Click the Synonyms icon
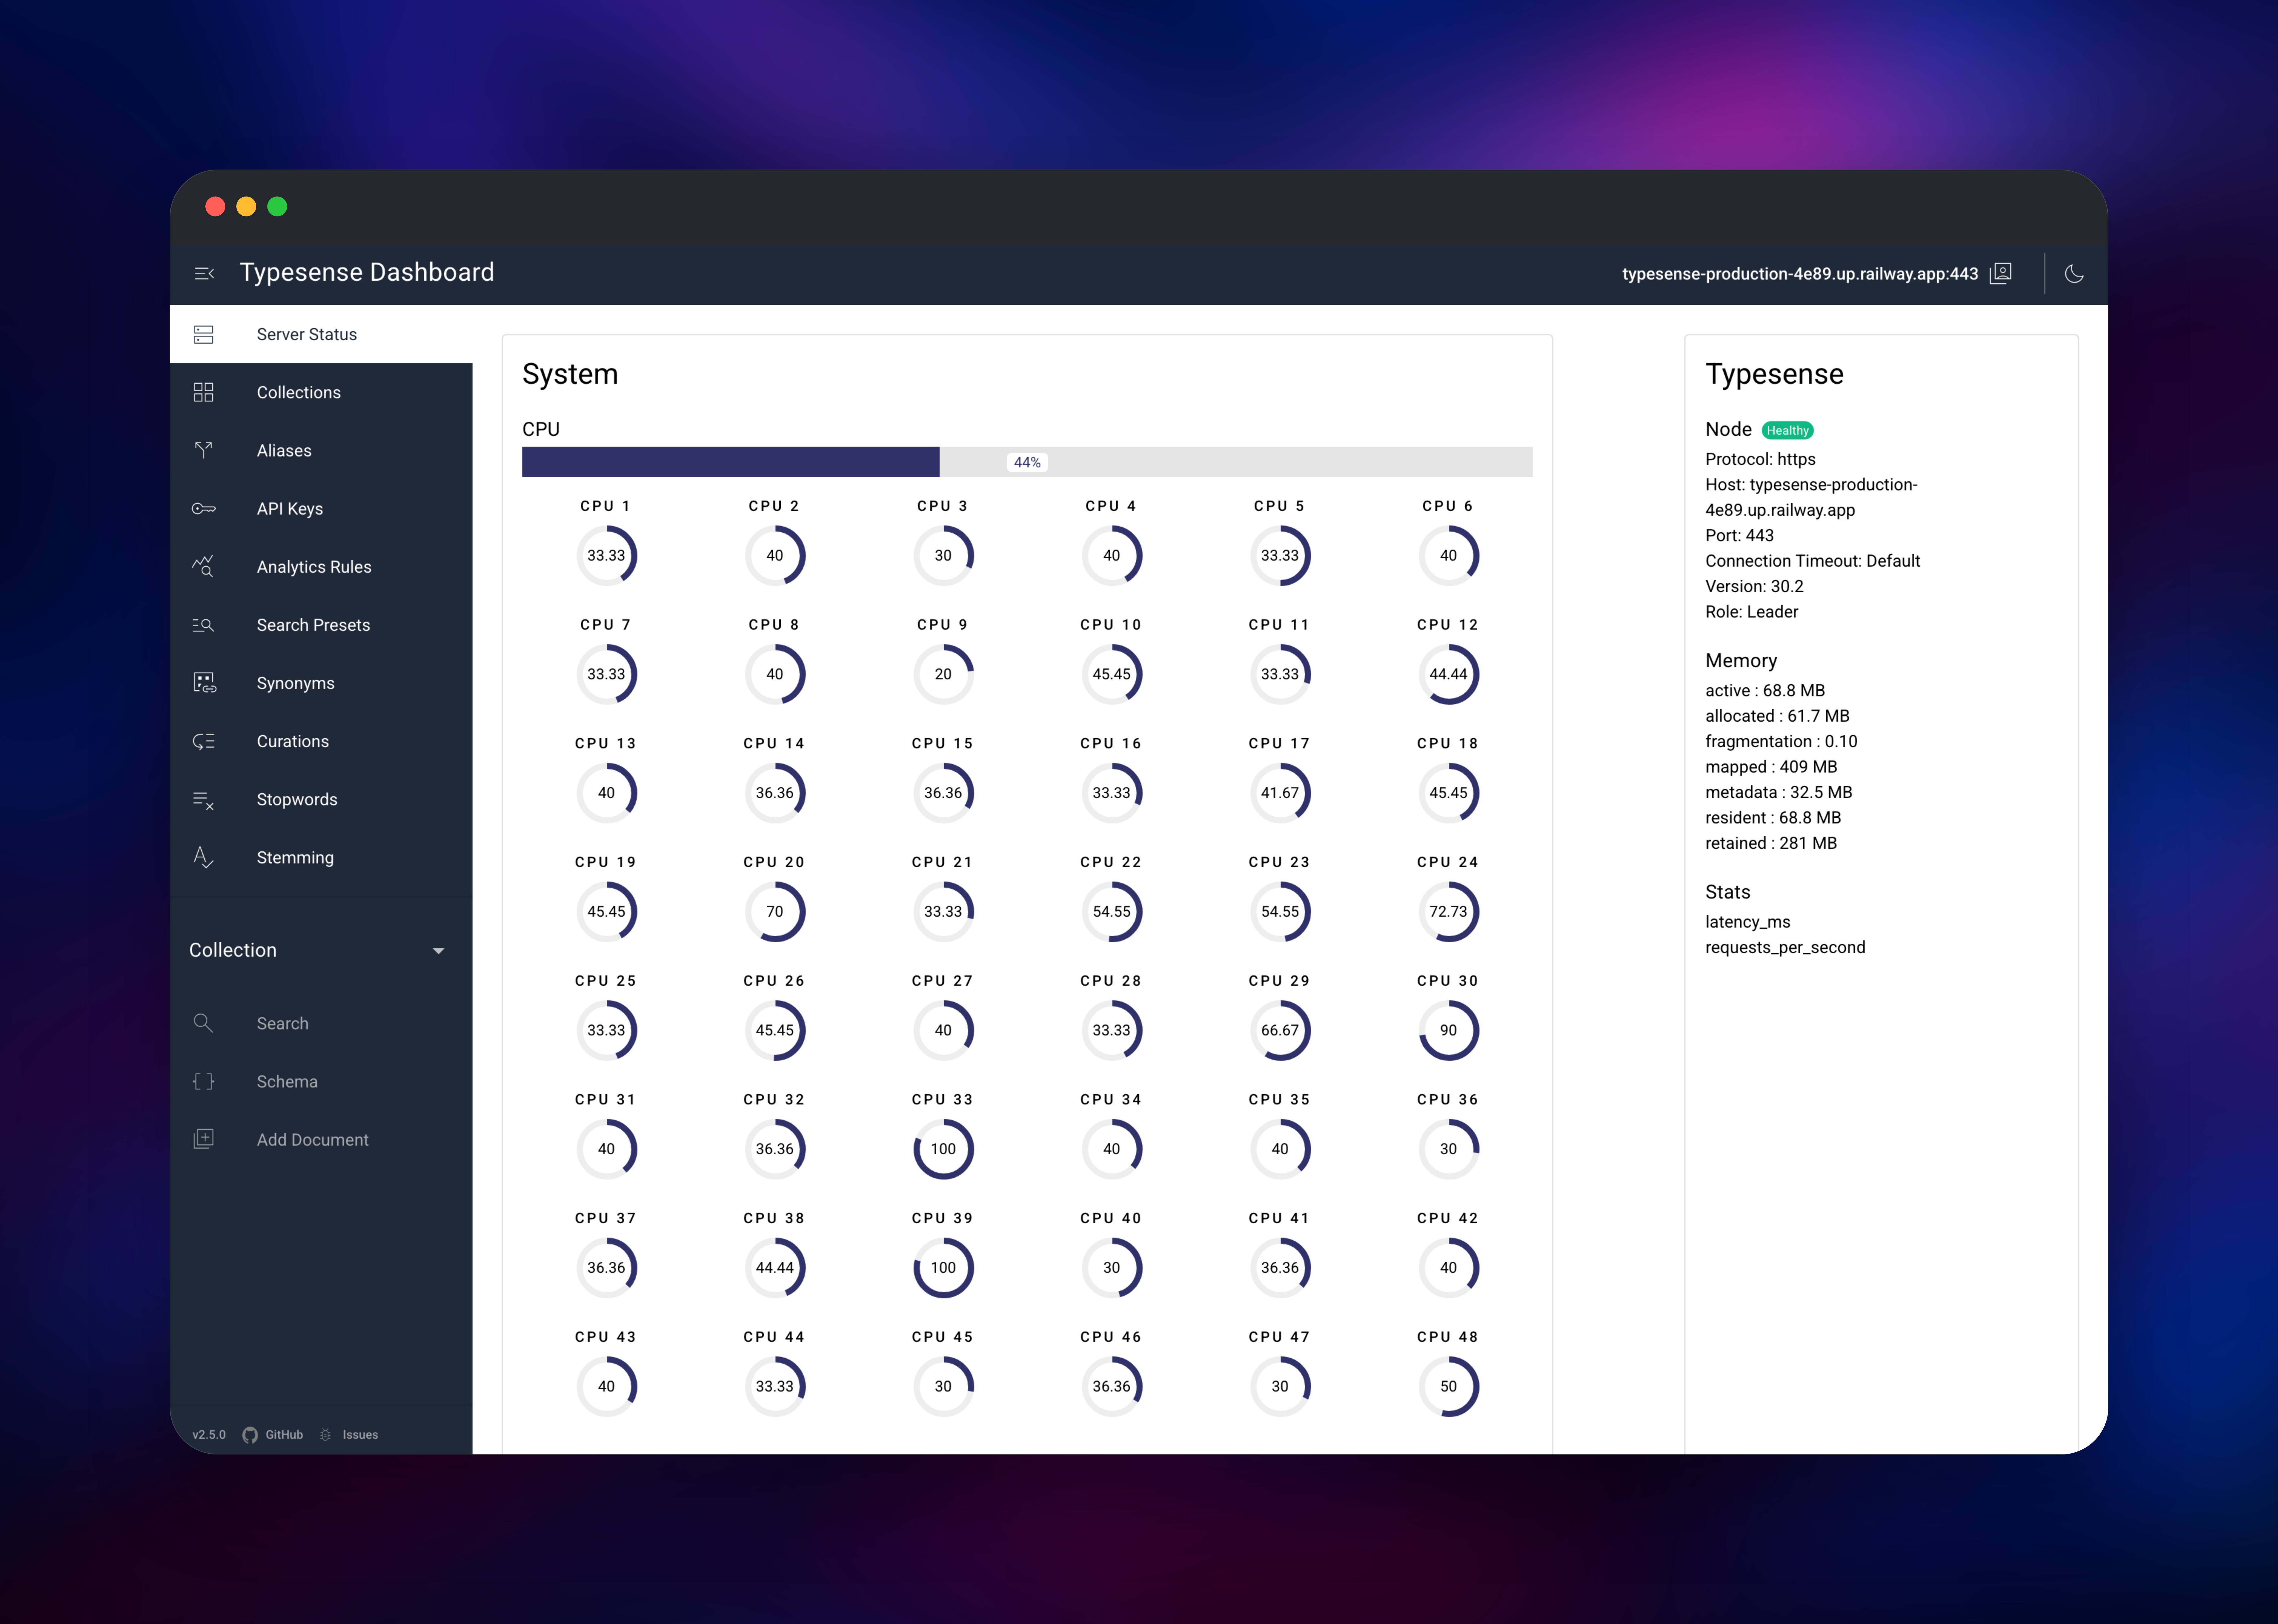2278x1624 pixels. point(204,683)
